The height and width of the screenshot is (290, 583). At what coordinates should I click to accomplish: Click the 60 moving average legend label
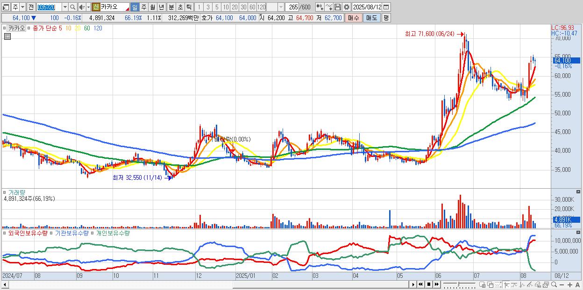87,28
